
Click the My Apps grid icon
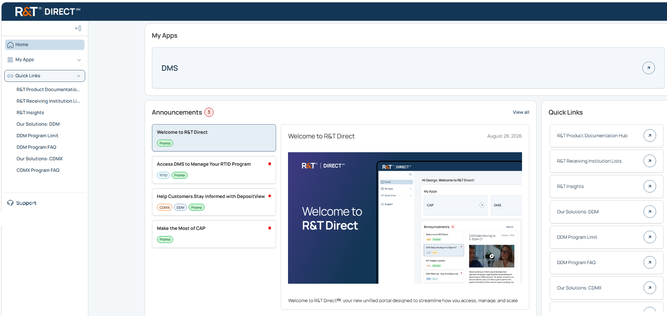tap(10, 60)
